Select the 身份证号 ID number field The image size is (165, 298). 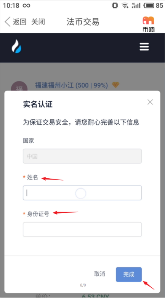point(82,230)
